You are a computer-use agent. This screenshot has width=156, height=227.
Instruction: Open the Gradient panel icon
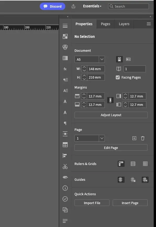(65, 58)
